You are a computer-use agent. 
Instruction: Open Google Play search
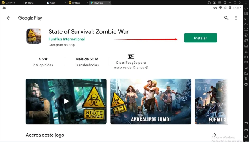tap(226, 18)
